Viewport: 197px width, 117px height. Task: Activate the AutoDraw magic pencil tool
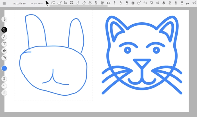(x=4, y=30)
